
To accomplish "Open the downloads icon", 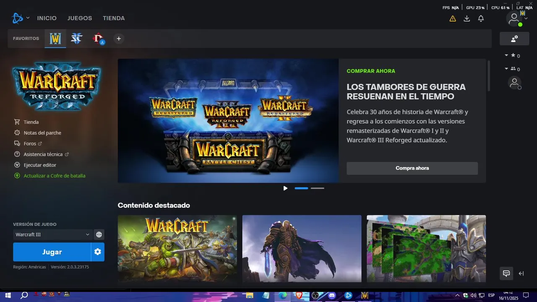I will (x=467, y=18).
